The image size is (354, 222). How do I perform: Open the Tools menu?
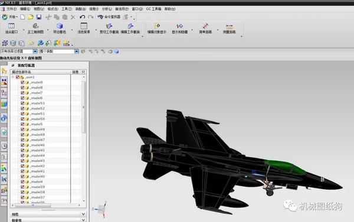point(67,9)
